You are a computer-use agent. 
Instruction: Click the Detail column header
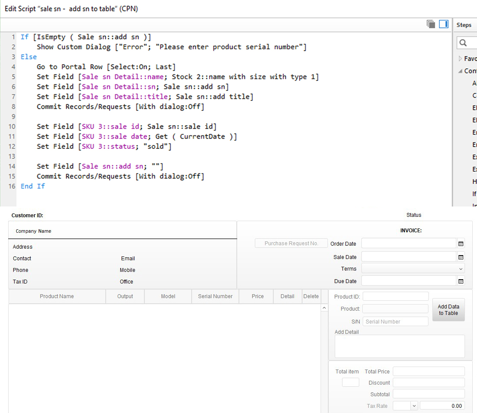point(287,296)
